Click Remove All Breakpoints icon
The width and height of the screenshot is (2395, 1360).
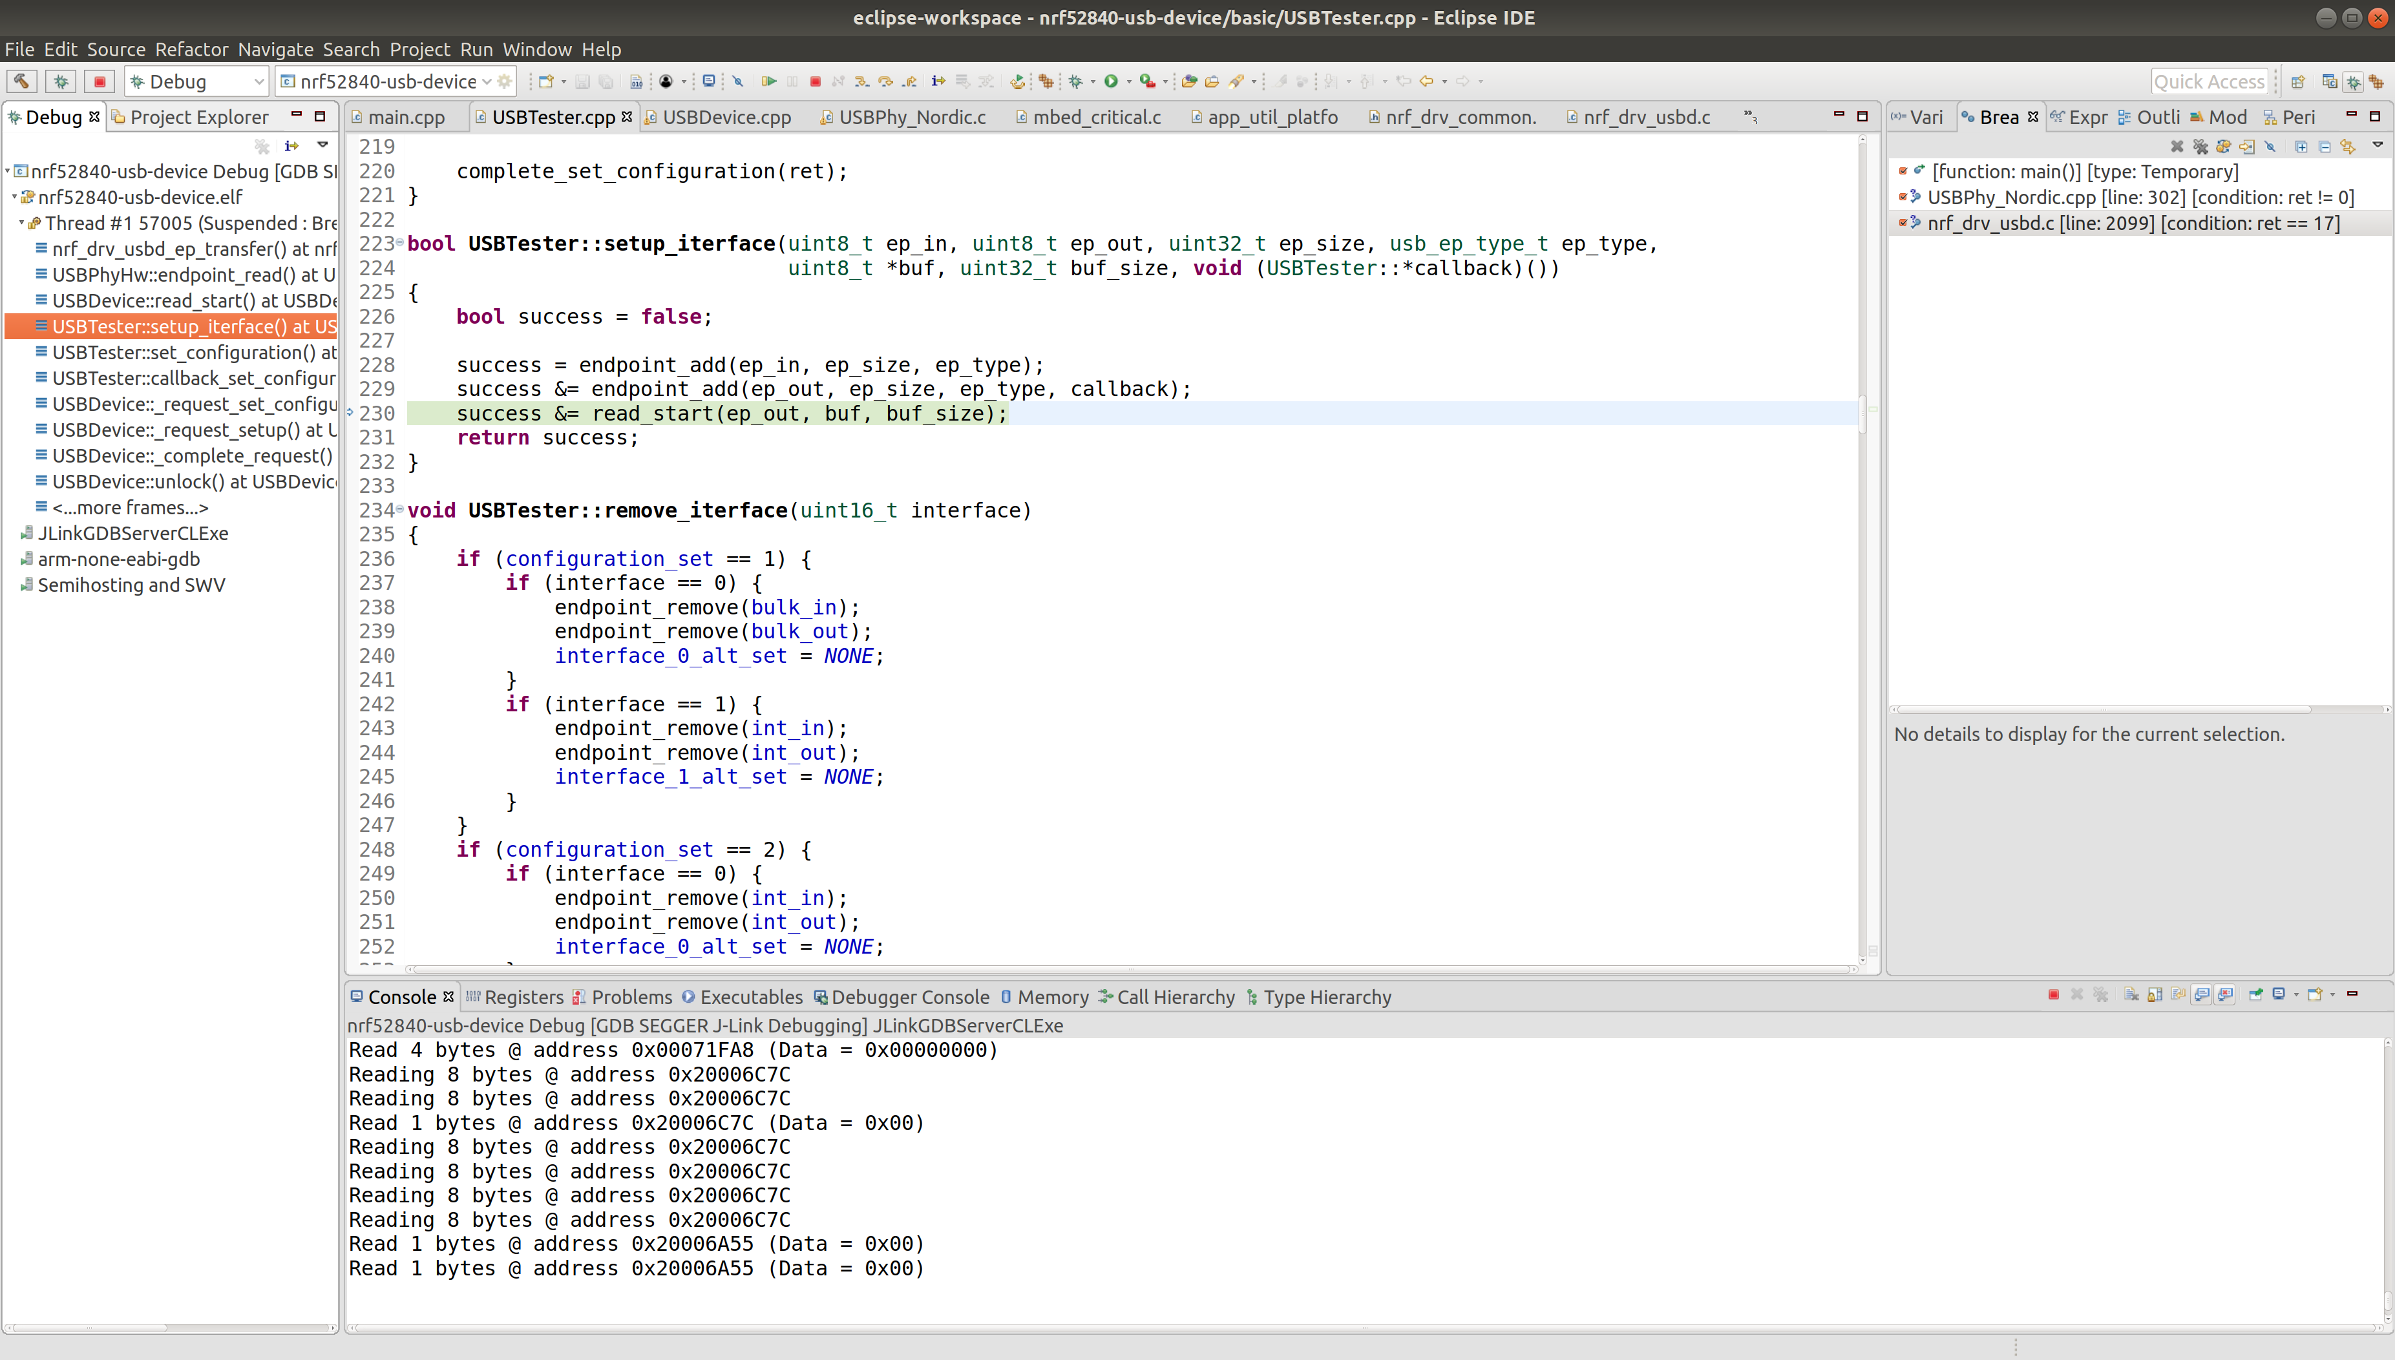(x=2200, y=146)
